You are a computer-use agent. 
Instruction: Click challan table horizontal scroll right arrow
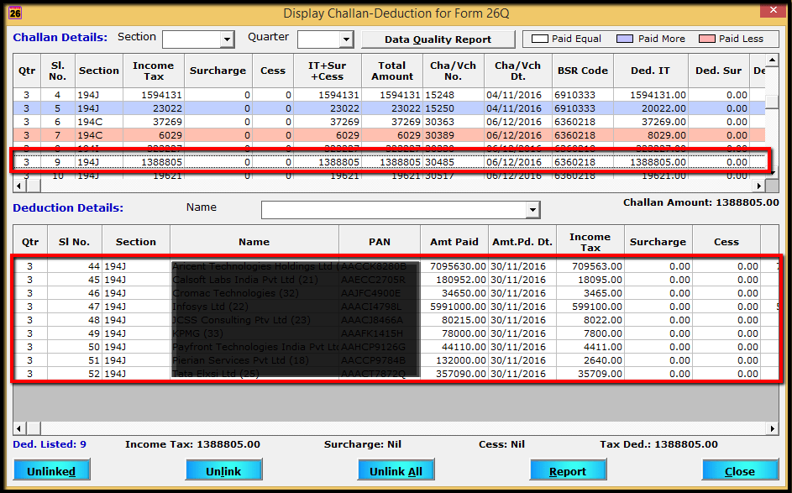point(758,186)
